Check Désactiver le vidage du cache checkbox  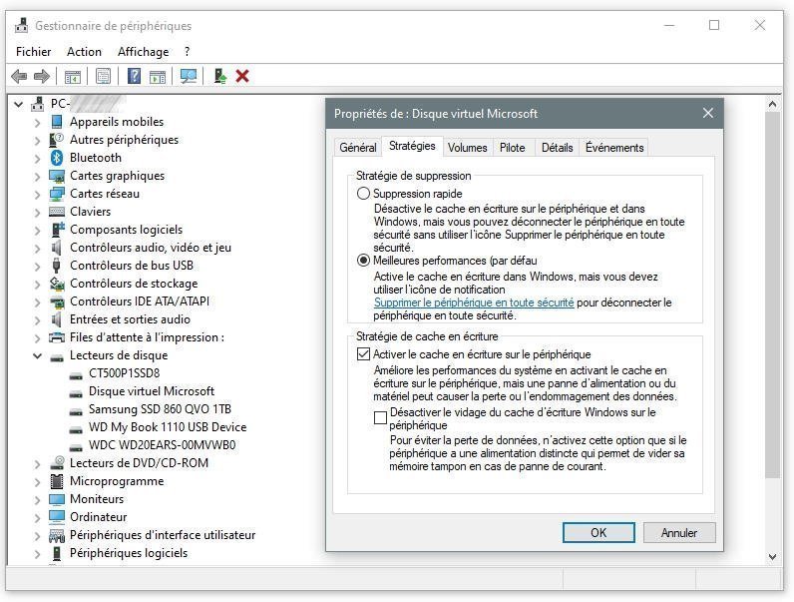pyautogui.click(x=380, y=417)
